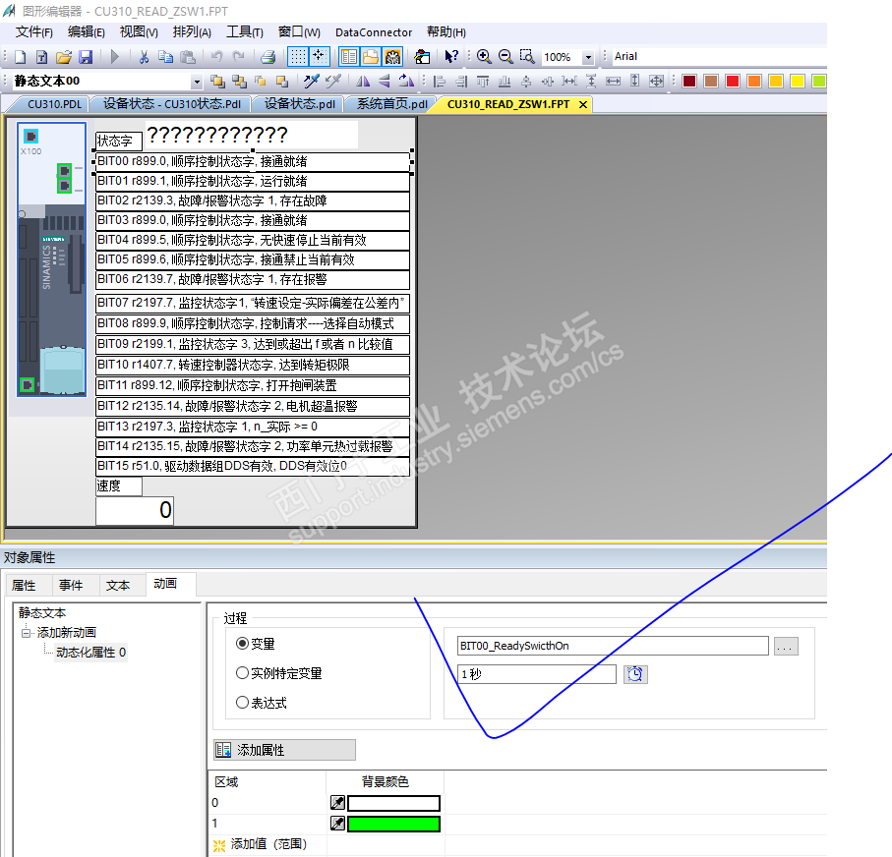Create a new picture with New icon
892x857 pixels.
21,56
